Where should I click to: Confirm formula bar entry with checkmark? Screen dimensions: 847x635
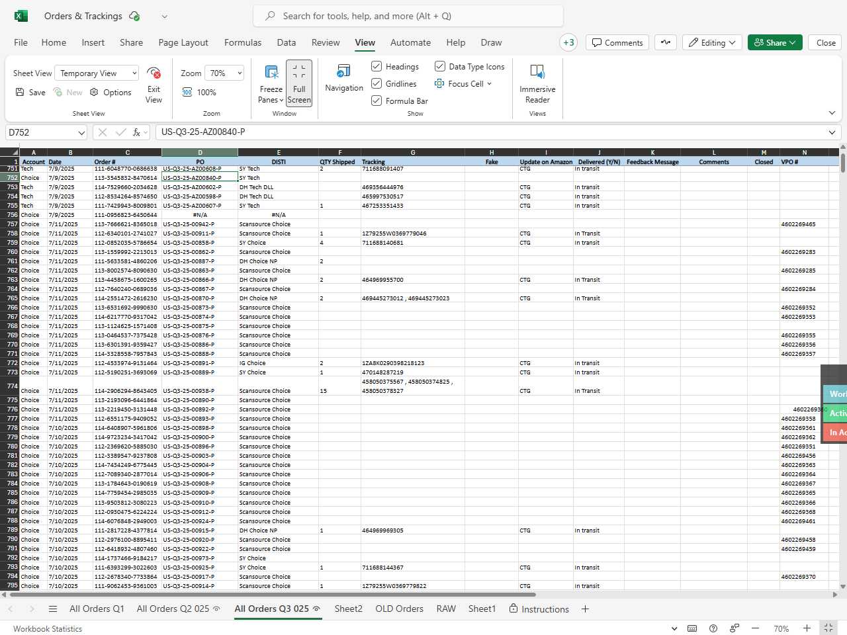pos(120,132)
